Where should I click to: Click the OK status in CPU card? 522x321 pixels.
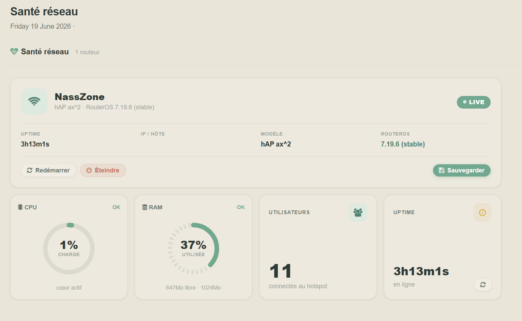point(116,207)
